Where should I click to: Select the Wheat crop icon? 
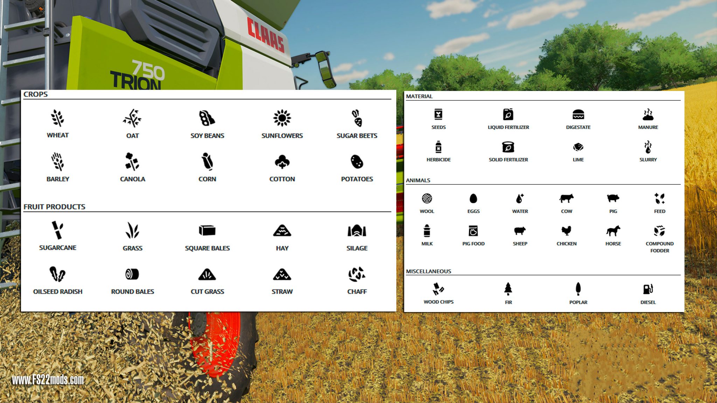58,119
